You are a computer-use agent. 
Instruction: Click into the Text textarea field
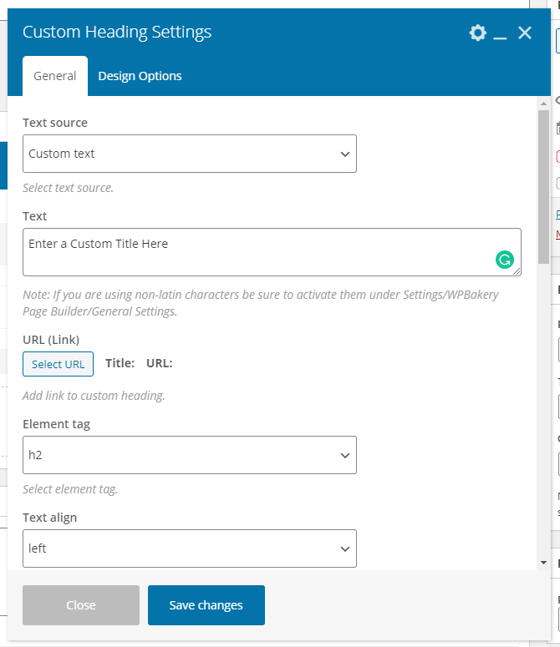[272, 252]
